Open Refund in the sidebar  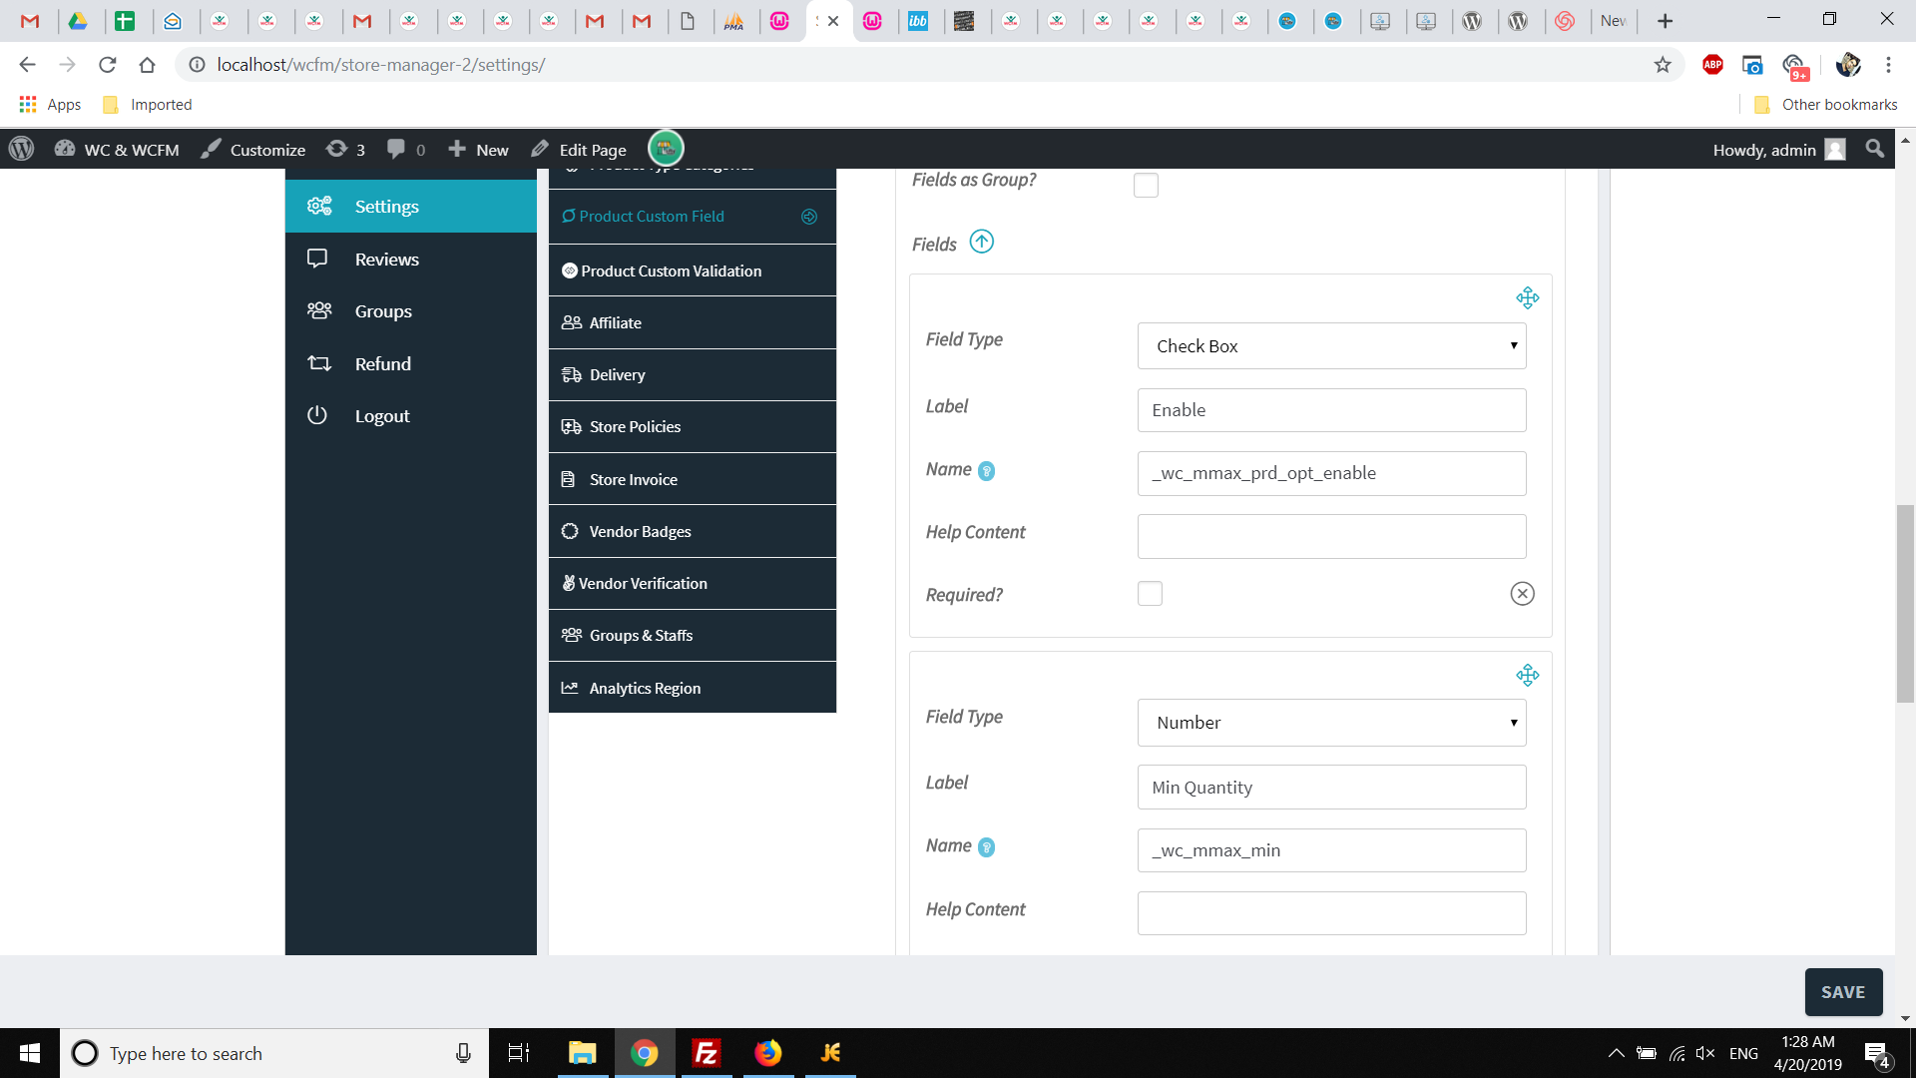410,364
